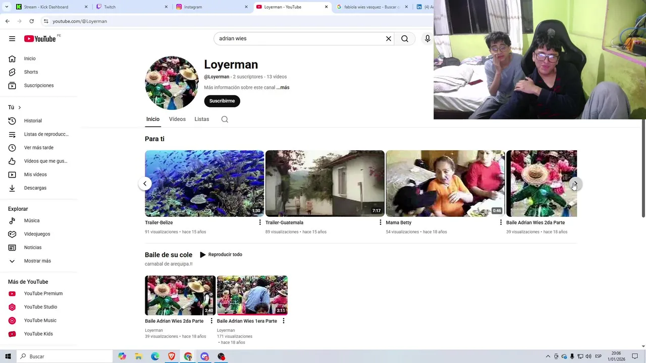The width and height of the screenshot is (646, 363).
Task: Close the Twitch browser tab
Action: click(166, 7)
